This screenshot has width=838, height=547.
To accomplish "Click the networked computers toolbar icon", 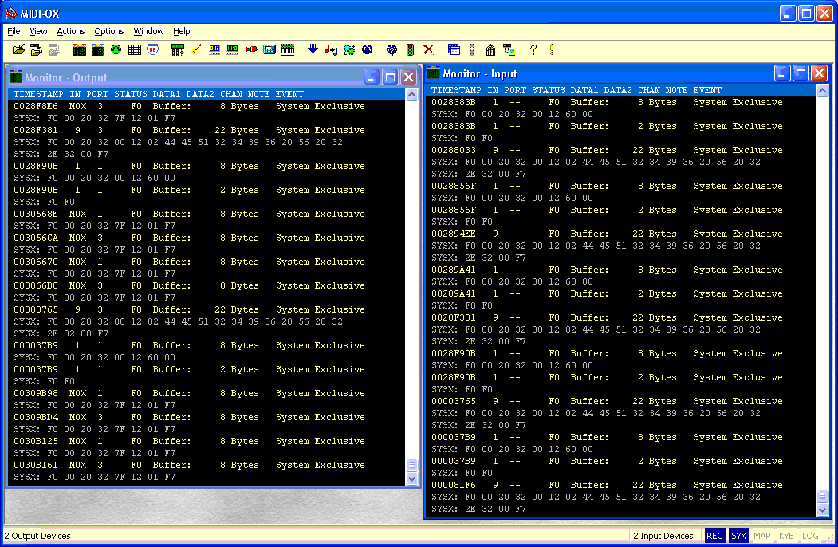I will tap(509, 50).
